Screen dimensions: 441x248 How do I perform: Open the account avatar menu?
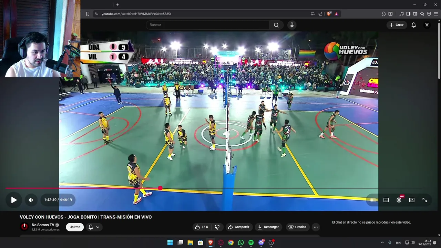point(427,25)
